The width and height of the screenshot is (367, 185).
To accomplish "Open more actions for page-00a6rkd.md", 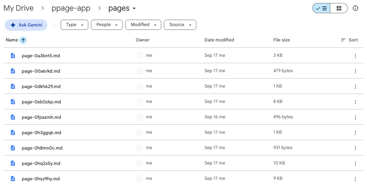I will pyautogui.click(x=355, y=71).
